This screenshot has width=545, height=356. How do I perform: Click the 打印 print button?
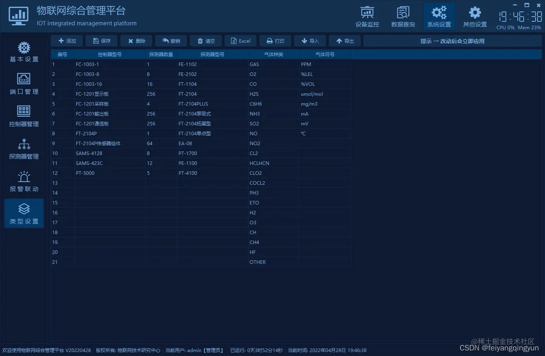pyautogui.click(x=275, y=40)
